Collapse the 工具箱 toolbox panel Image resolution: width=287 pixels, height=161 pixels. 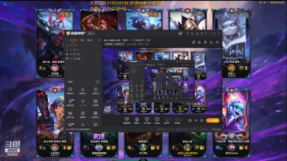pyautogui.click(x=98, y=82)
